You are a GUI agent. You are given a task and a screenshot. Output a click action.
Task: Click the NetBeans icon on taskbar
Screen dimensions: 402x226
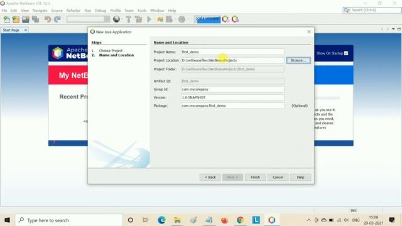click(272, 220)
